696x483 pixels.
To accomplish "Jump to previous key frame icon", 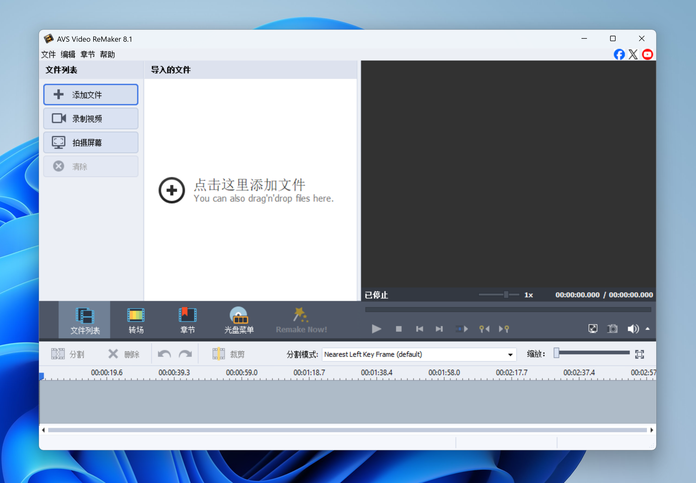I will [484, 329].
